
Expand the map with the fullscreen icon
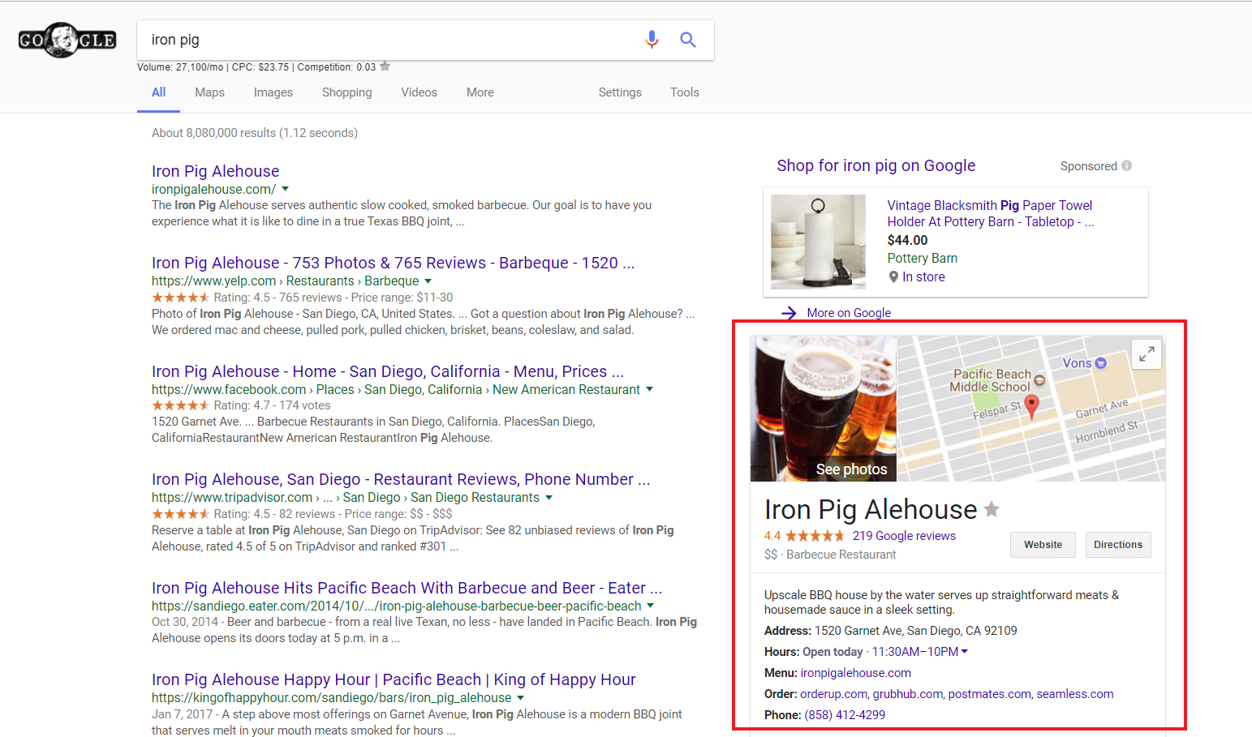click(1146, 354)
